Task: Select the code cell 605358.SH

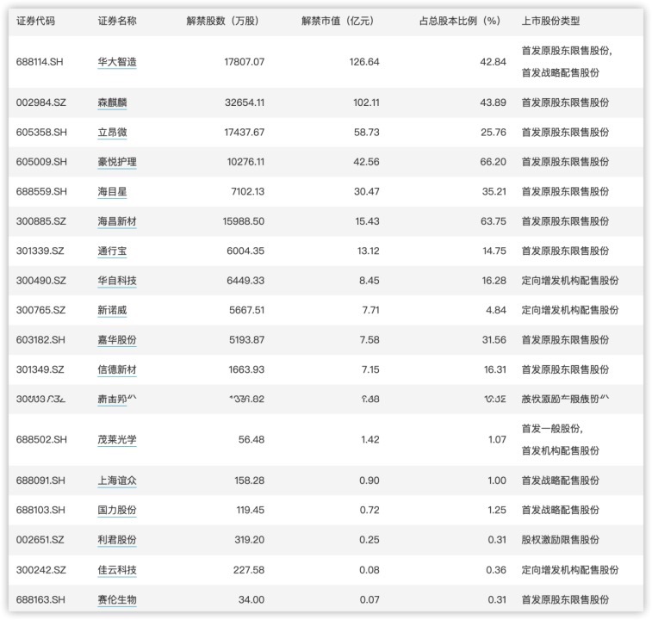Action: [41, 133]
